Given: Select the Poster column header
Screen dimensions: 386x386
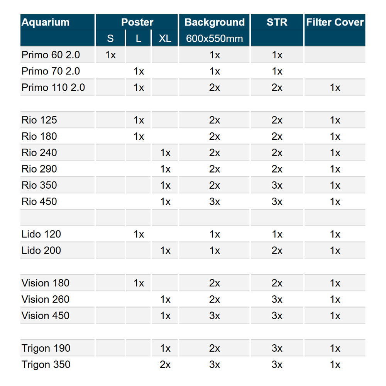Looking at the screenshot, I should [137, 22].
